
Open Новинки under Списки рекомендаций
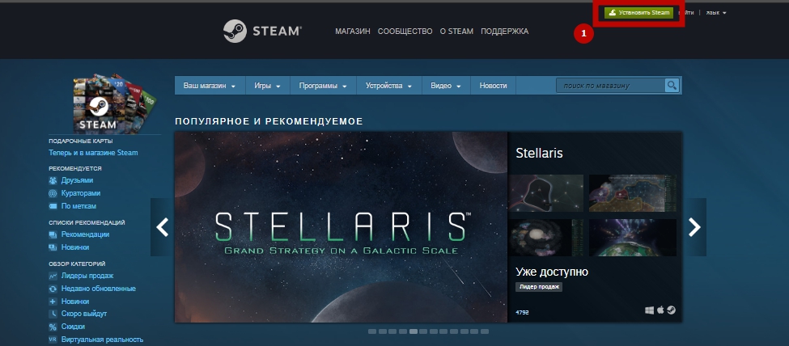click(75, 247)
